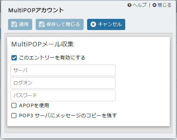Click the 適用 apply button

20,24
